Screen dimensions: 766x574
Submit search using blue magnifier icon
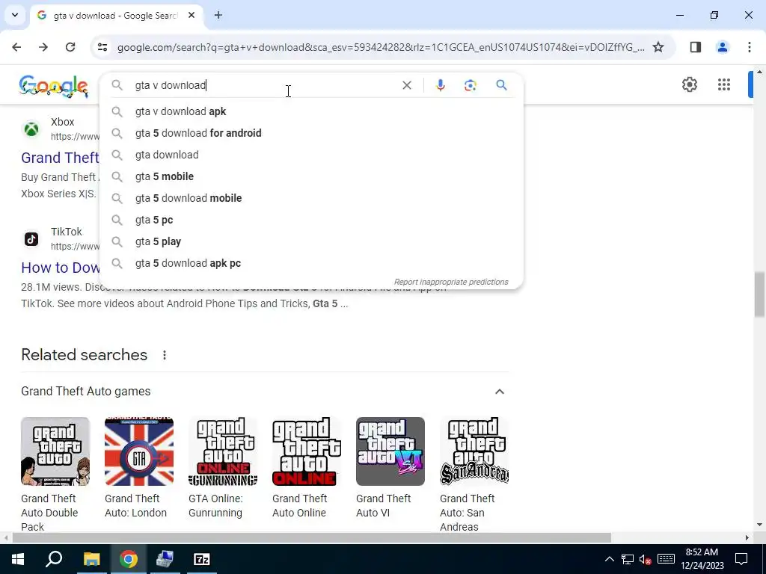(x=501, y=85)
